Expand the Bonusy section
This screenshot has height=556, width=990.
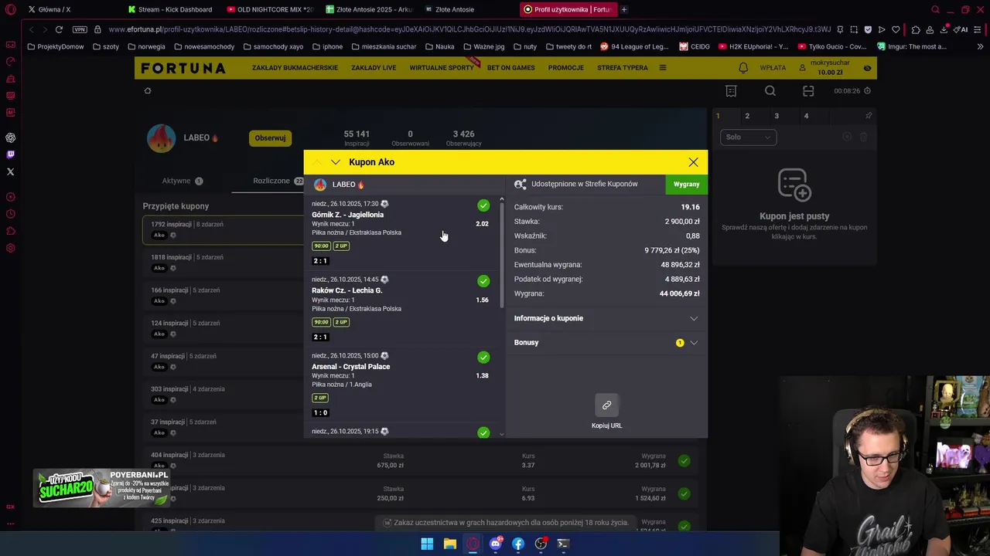pyautogui.click(x=606, y=342)
